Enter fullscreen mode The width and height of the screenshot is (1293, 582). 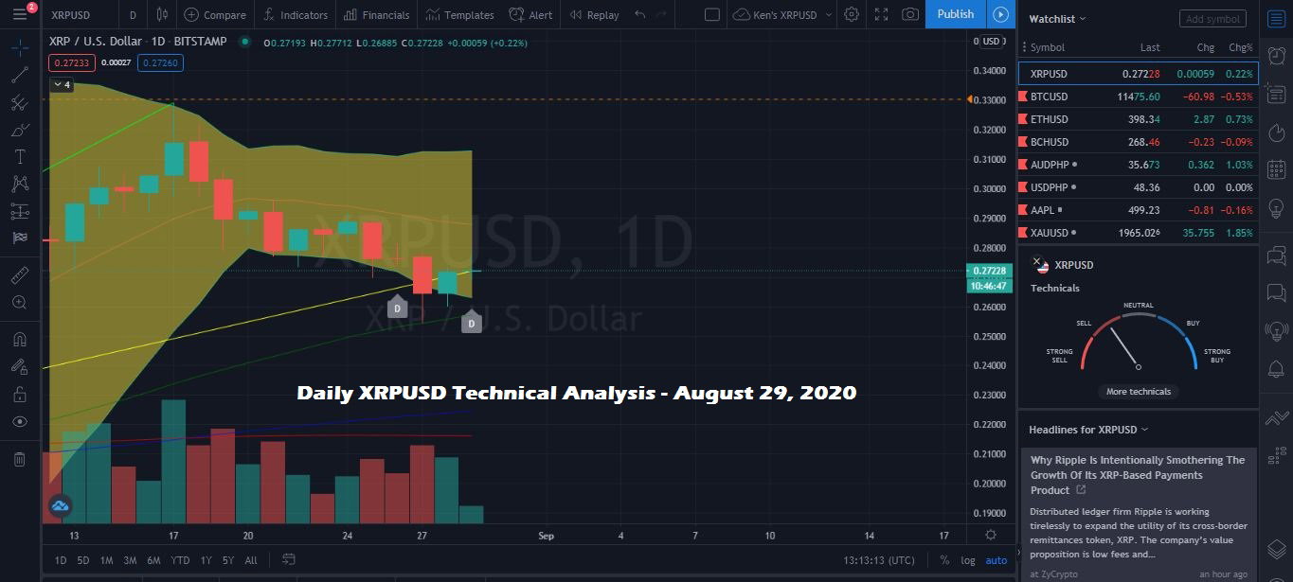[881, 14]
